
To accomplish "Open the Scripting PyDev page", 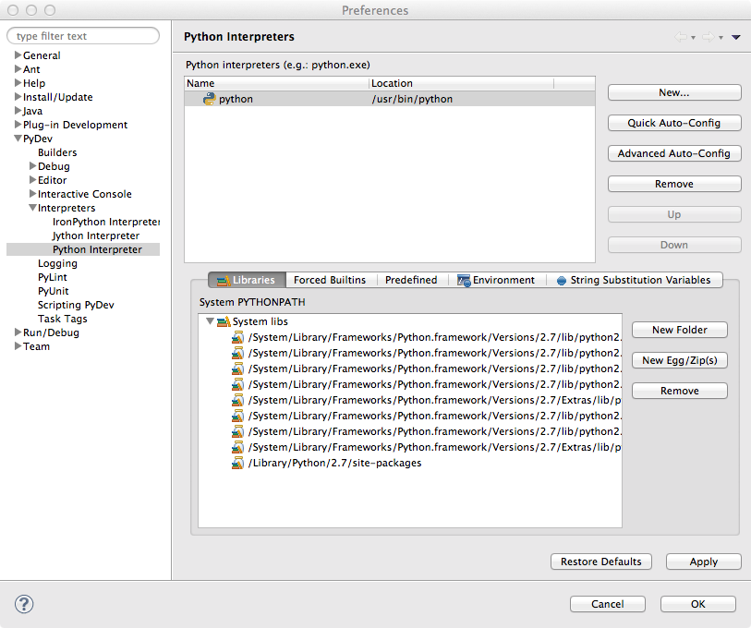I will click(76, 305).
